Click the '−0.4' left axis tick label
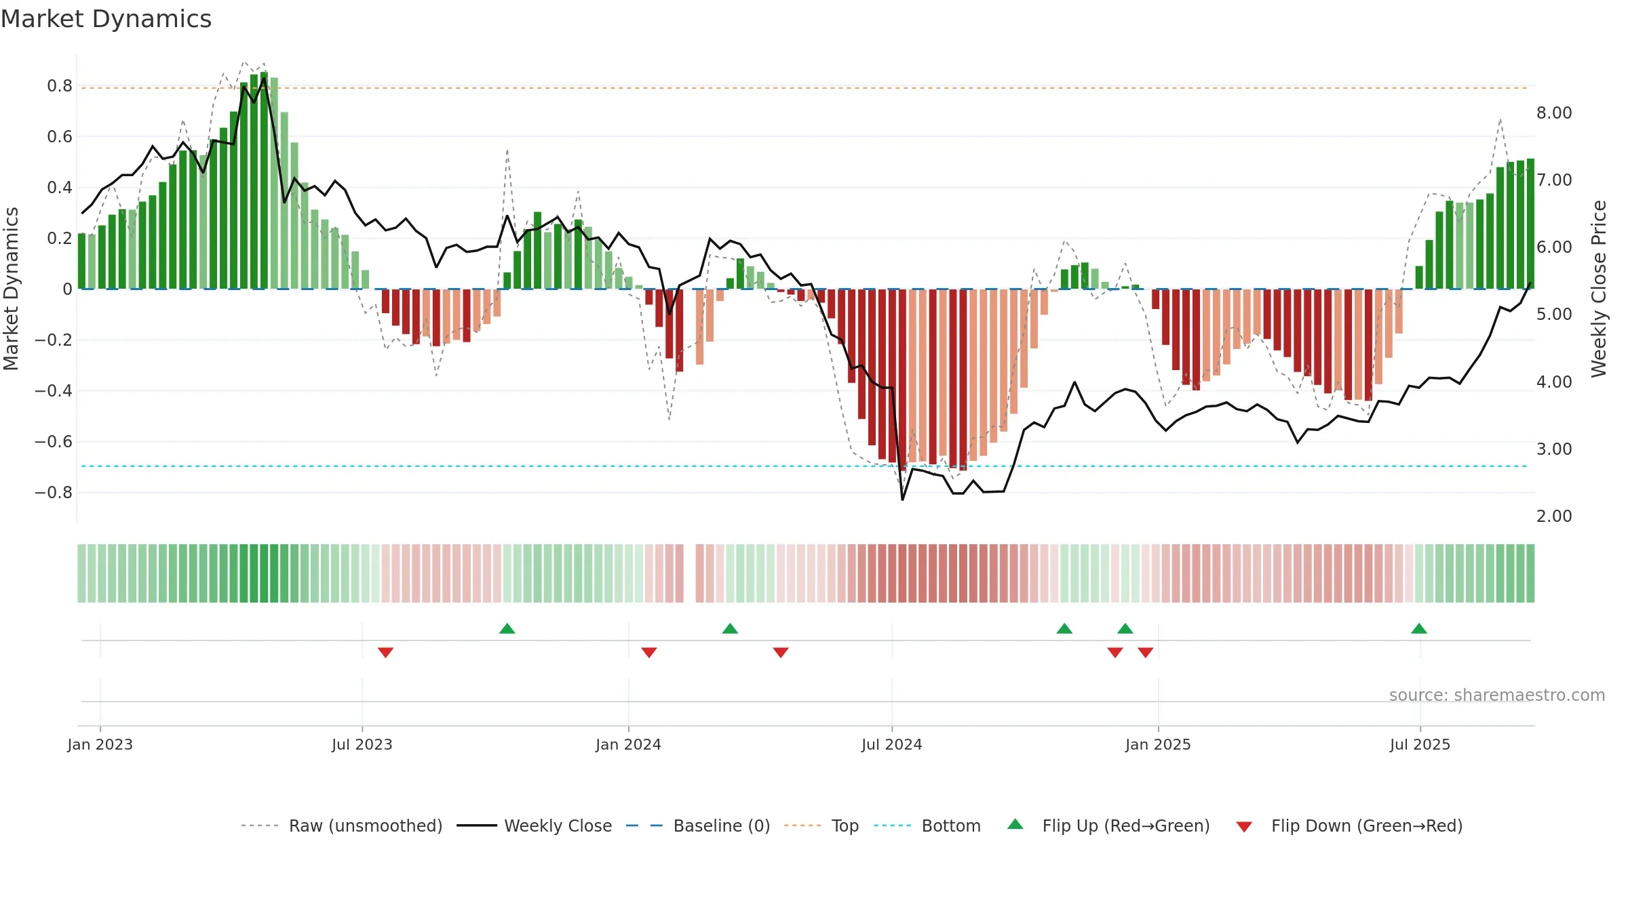Screen dimensions: 1628x915 pos(54,391)
